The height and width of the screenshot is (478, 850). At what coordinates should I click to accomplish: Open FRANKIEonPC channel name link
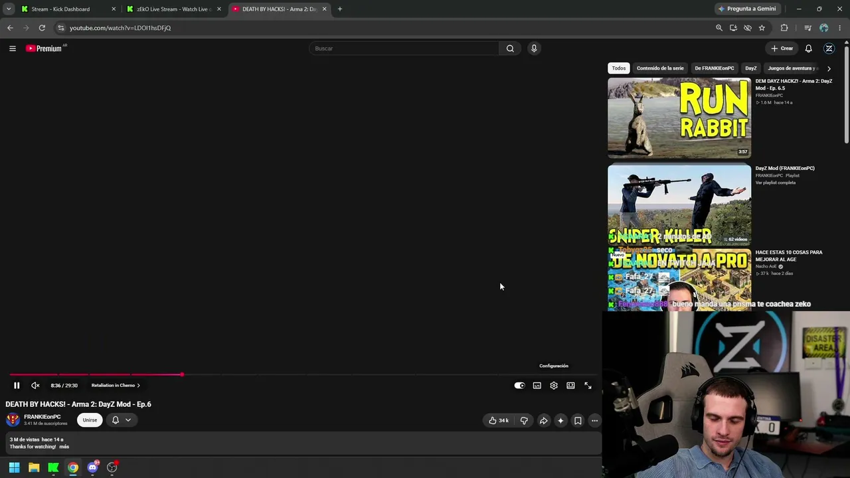(x=42, y=417)
